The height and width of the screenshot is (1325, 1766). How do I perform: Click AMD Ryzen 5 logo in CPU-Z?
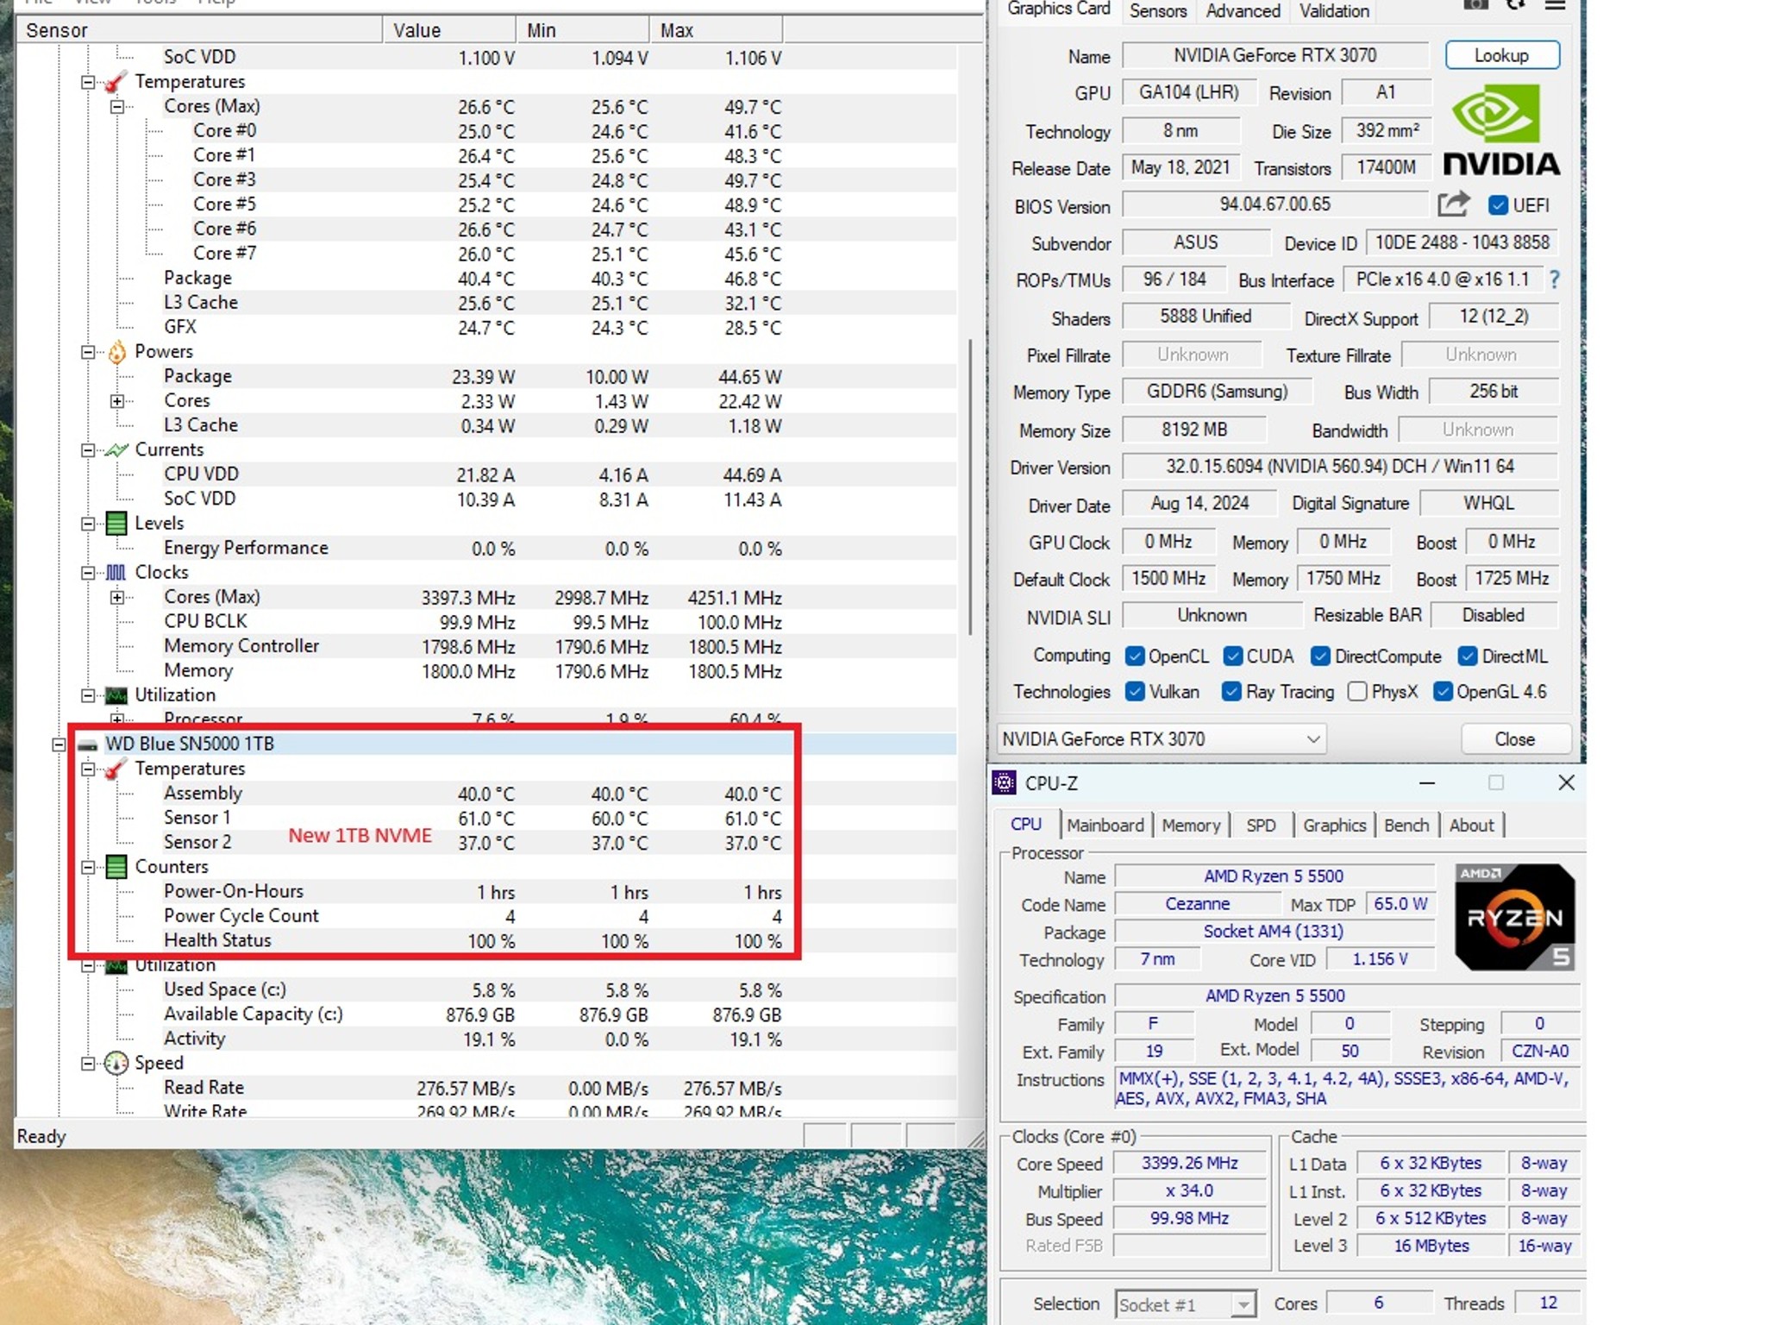[x=1515, y=917]
